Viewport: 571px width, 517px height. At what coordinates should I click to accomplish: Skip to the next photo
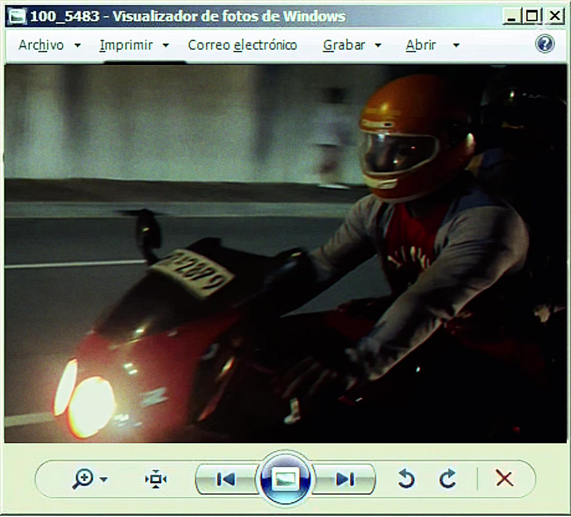345,479
